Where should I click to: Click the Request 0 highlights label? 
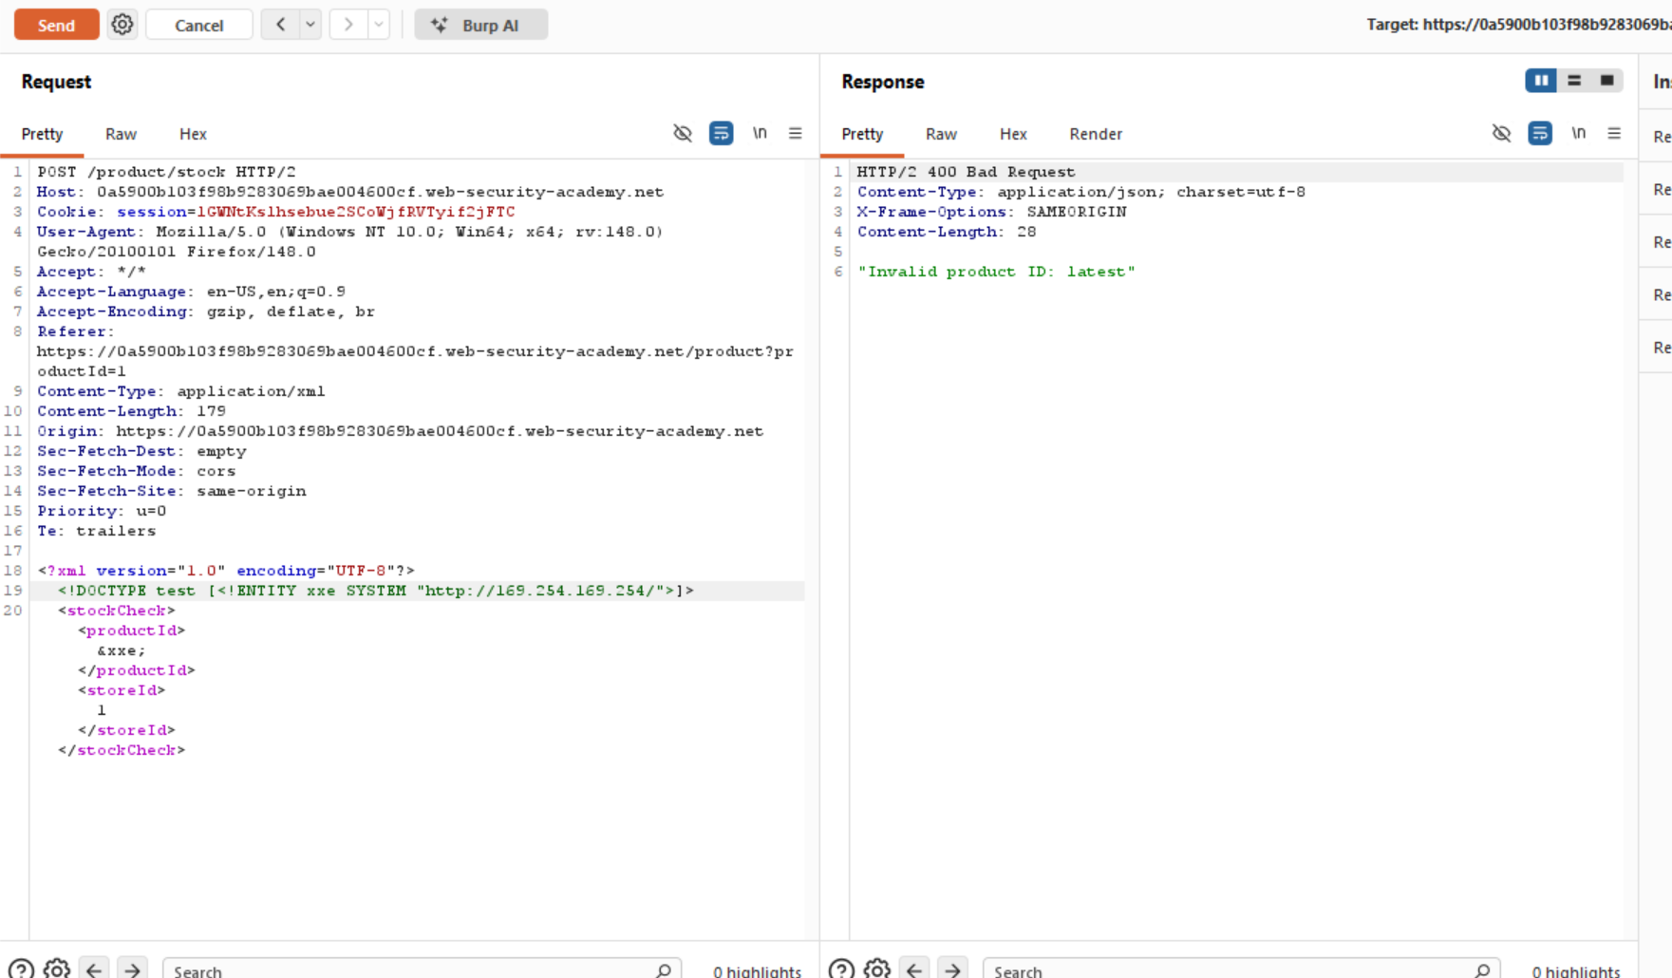(x=757, y=970)
